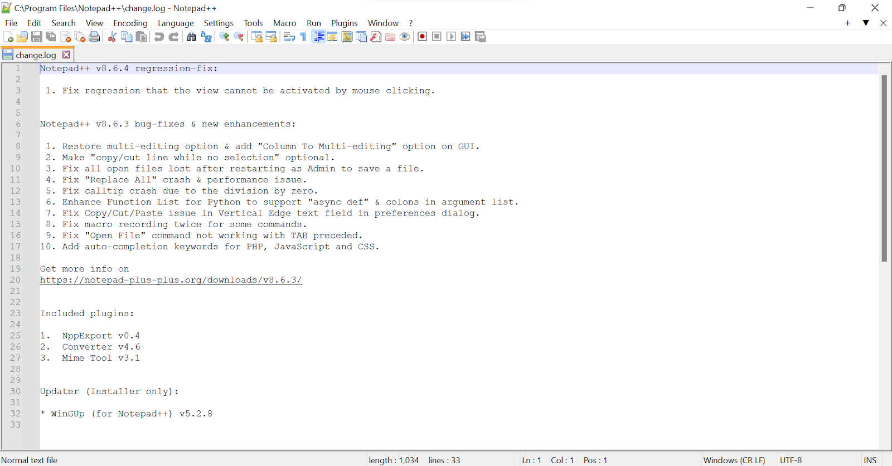Screen dimensions: 892x466
Task: Create a new document with the New icon
Action: point(8,37)
